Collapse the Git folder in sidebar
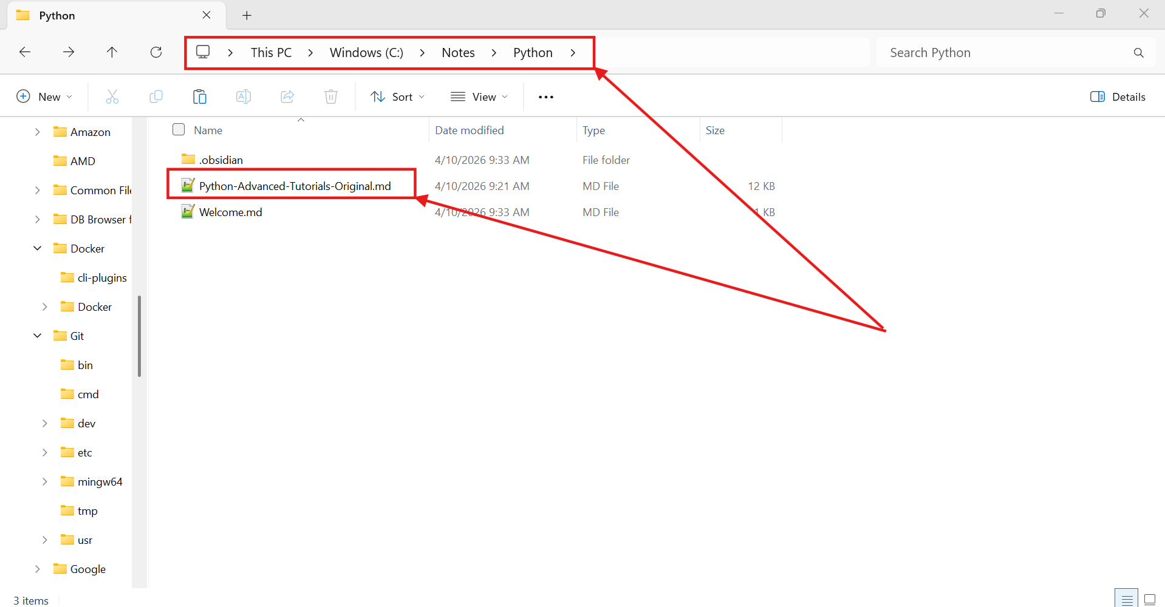1165x607 pixels. tap(37, 335)
